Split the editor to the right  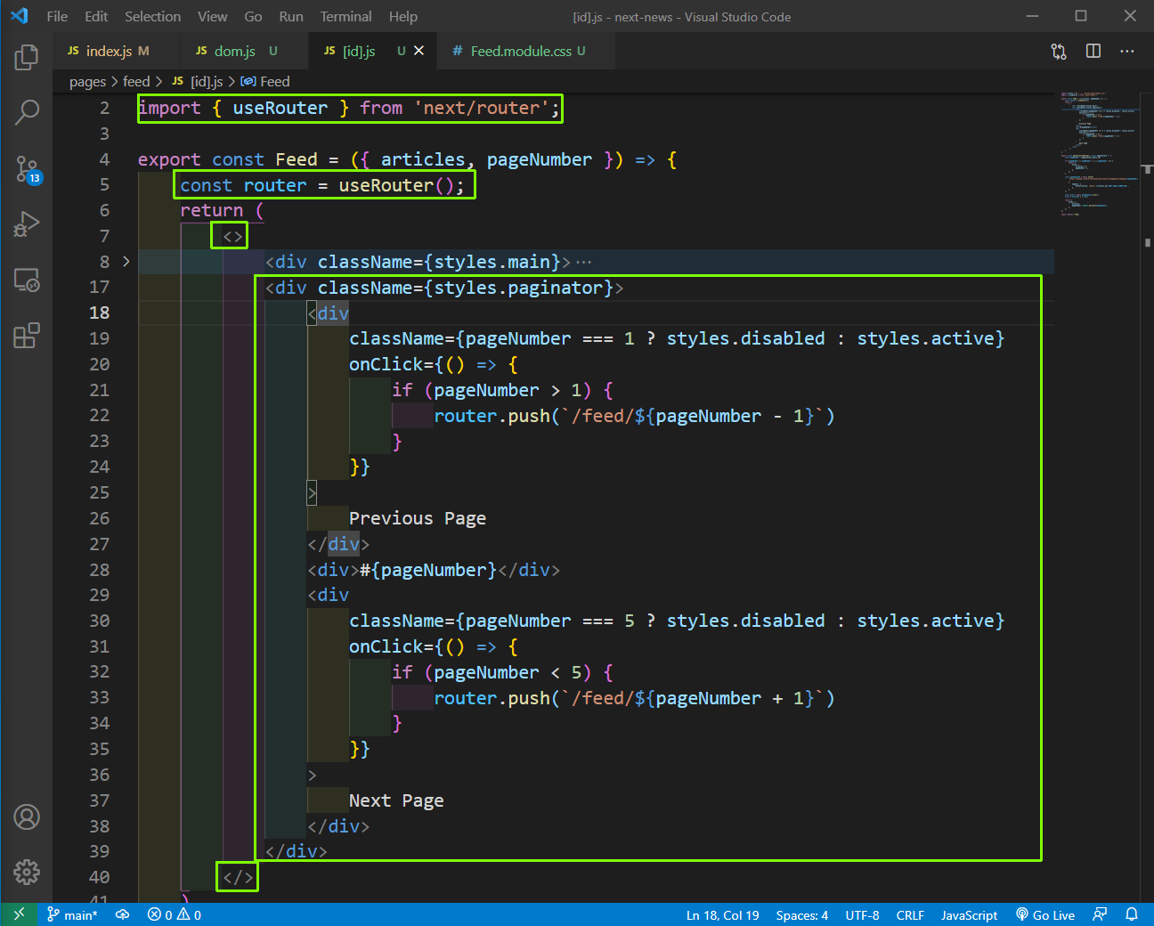pyautogui.click(x=1093, y=51)
